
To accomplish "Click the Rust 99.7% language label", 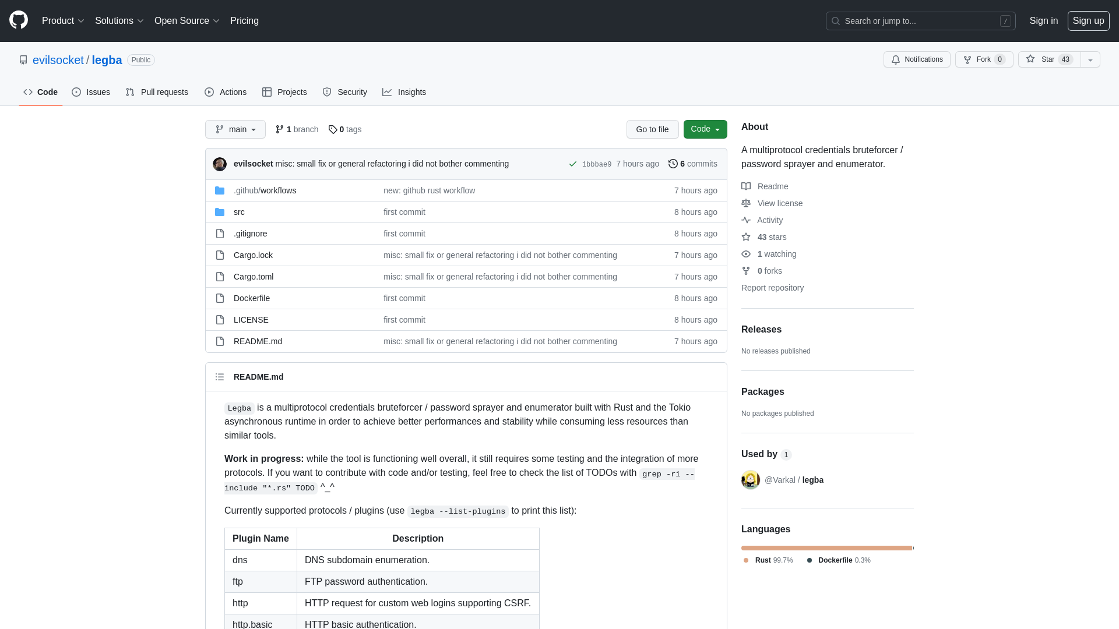I will [768, 560].
